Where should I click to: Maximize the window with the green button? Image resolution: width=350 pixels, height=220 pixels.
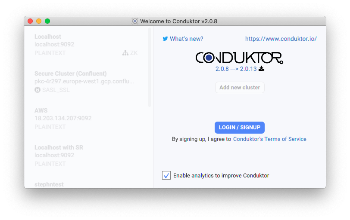[x=47, y=21]
